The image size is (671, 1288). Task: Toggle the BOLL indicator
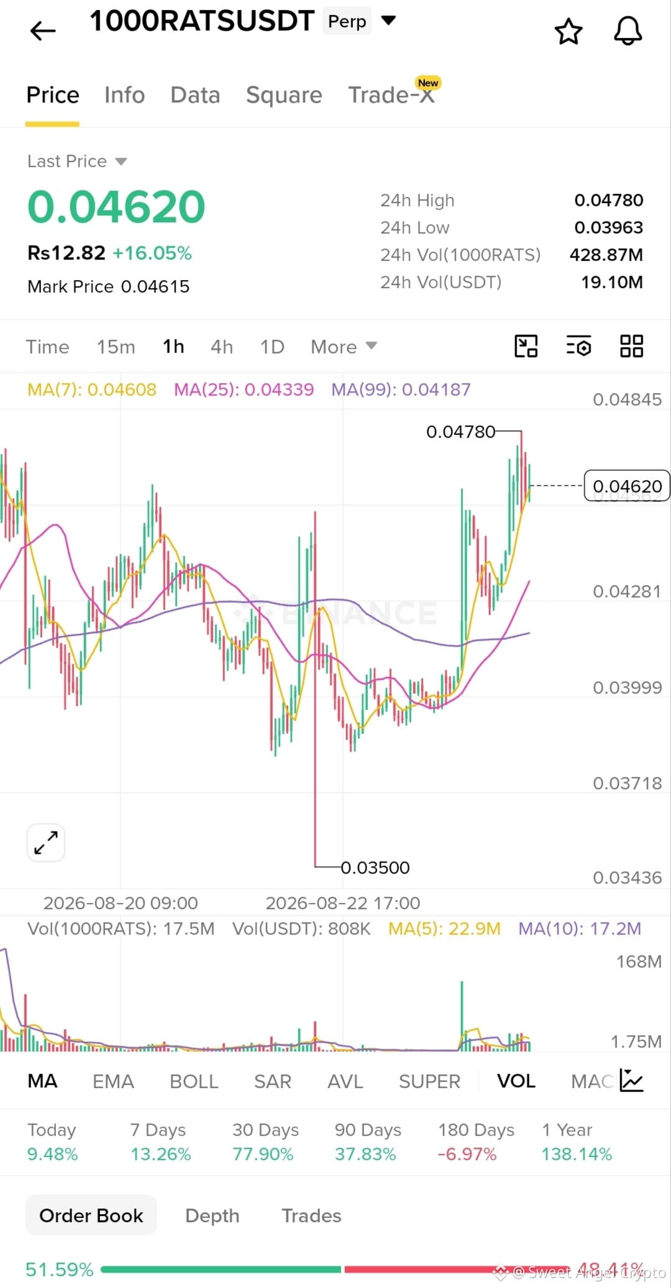click(194, 1081)
